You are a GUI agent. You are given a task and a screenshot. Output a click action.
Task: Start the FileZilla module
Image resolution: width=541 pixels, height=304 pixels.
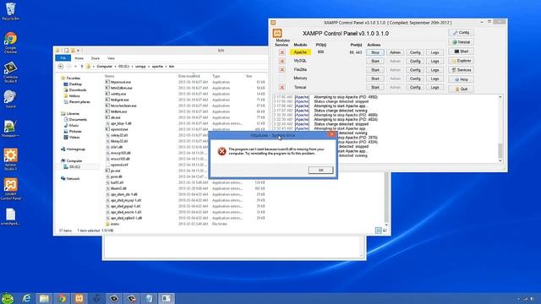pos(375,70)
